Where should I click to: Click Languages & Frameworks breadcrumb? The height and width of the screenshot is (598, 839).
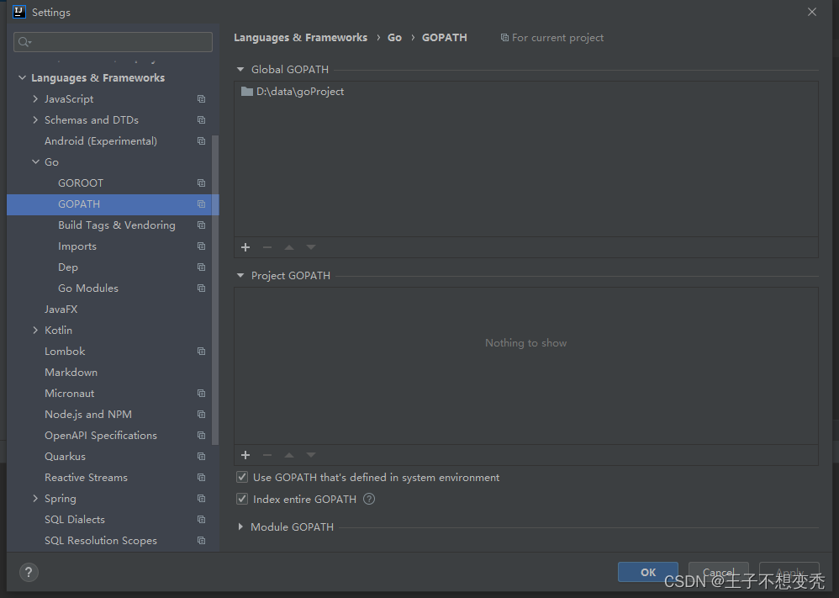click(x=301, y=38)
